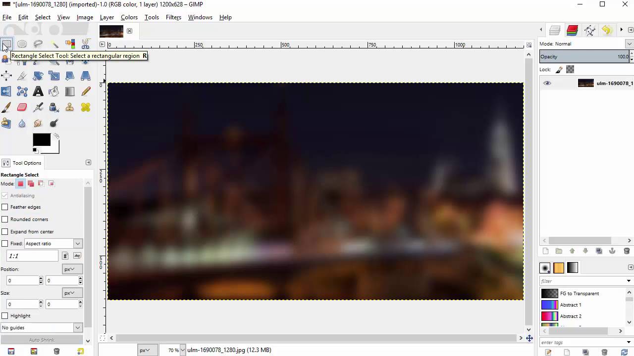Select the Blur/Sharpen tool
This screenshot has height=356, width=634.
coord(22,123)
